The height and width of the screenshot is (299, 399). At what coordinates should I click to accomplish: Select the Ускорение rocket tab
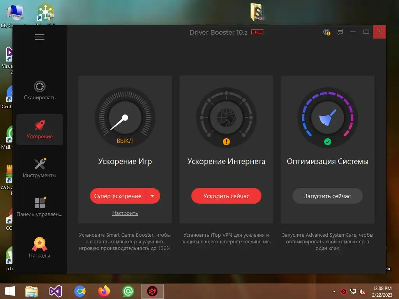pos(40,130)
